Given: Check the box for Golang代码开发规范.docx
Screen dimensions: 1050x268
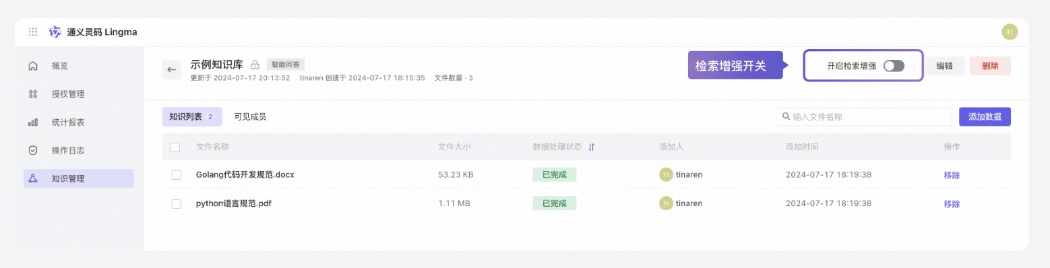Looking at the screenshot, I should point(177,175).
